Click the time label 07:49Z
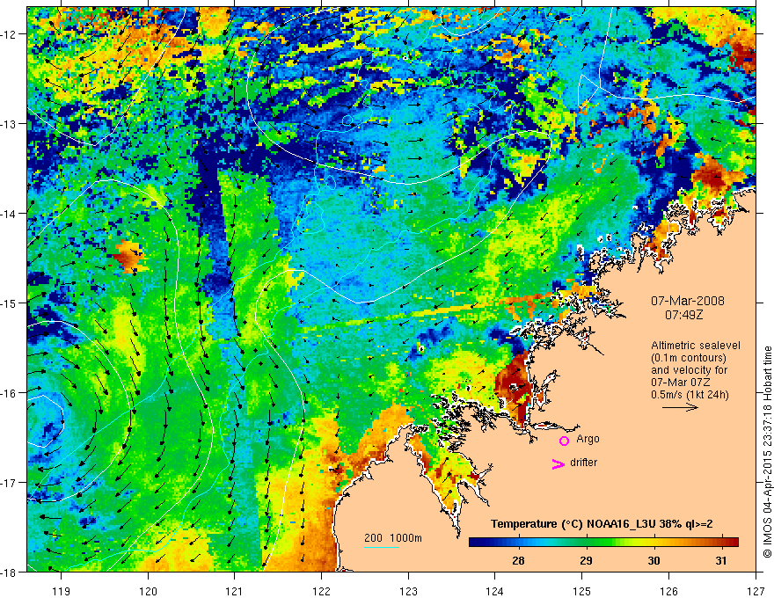This screenshot has width=774, height=598. click(x=684, y=315)
